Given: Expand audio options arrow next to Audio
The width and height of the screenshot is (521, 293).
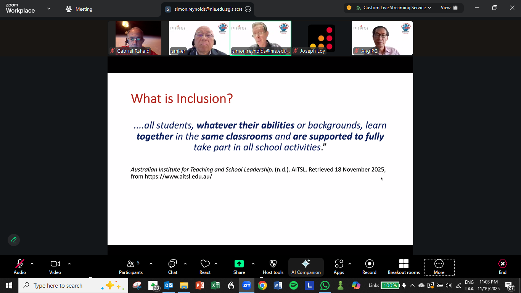Looking at the screenshot, I should (x=32, y=264).
